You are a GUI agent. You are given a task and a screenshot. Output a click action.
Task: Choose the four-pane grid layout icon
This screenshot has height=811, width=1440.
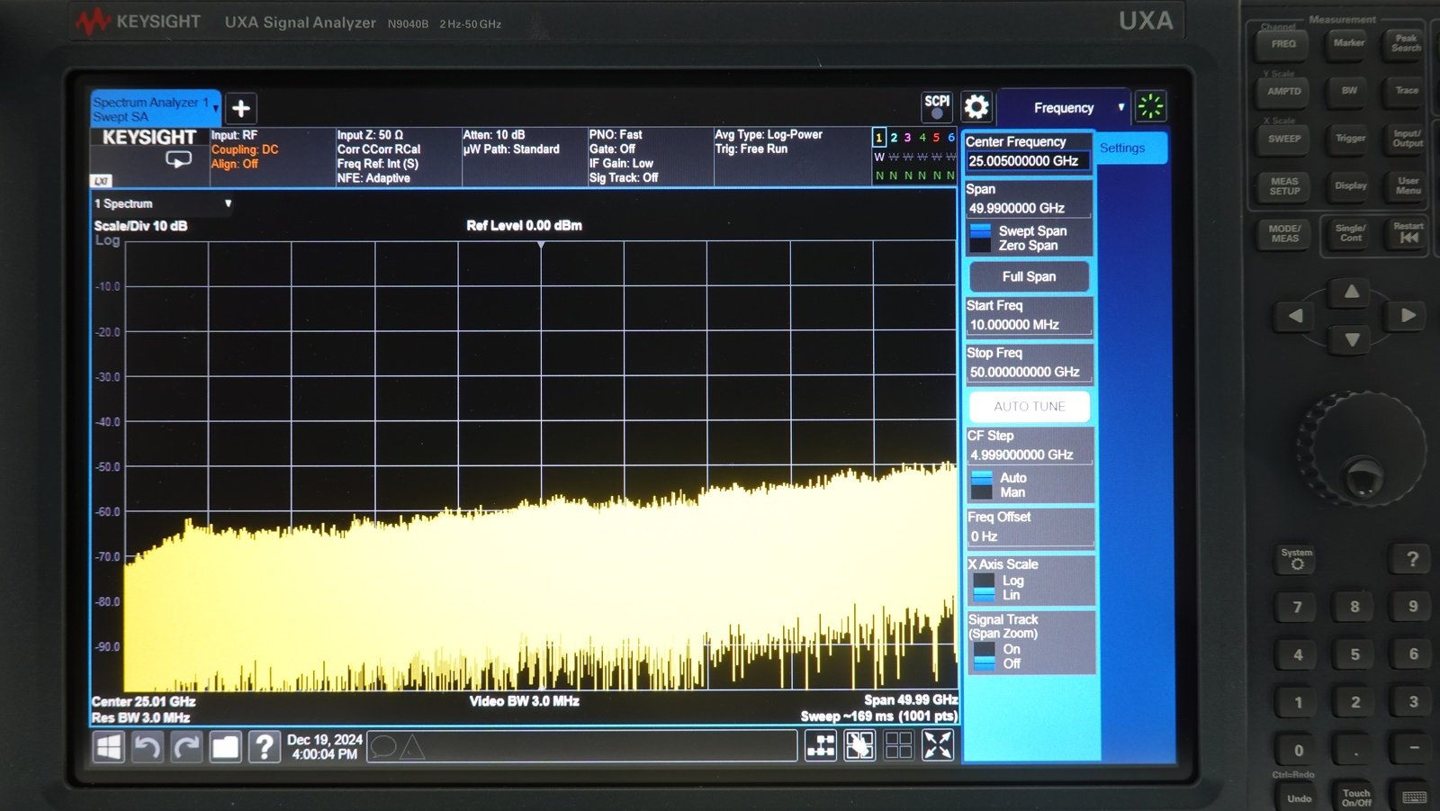coord(898,745)
